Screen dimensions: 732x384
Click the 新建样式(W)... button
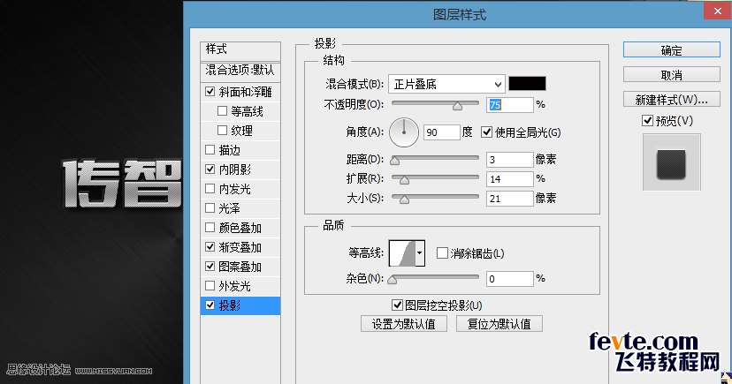click(671, 98)
